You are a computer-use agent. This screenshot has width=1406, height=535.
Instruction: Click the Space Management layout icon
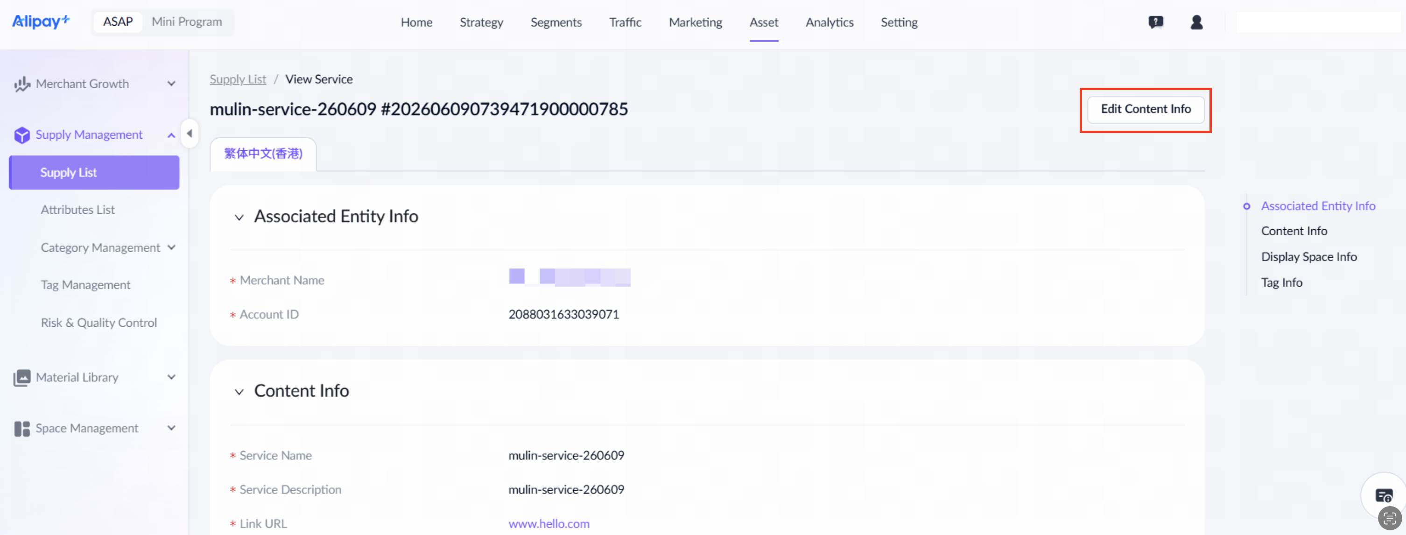click(x=22, y=429)
